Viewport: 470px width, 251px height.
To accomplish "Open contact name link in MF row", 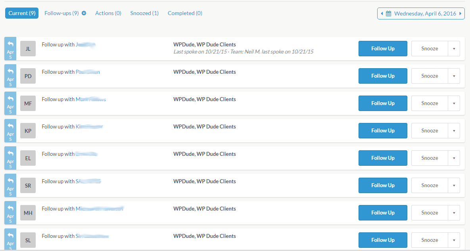I will click(90, 99).
